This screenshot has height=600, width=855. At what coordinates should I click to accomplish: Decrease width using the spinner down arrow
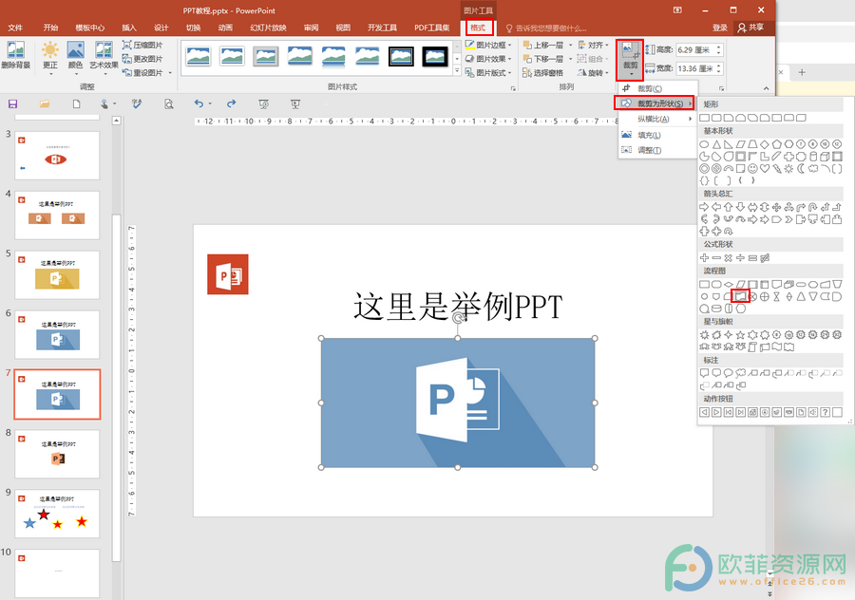(719, 72)
